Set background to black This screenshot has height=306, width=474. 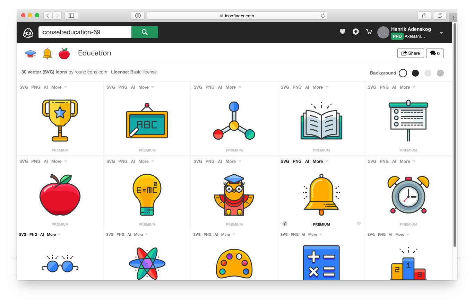coord(415,73)
